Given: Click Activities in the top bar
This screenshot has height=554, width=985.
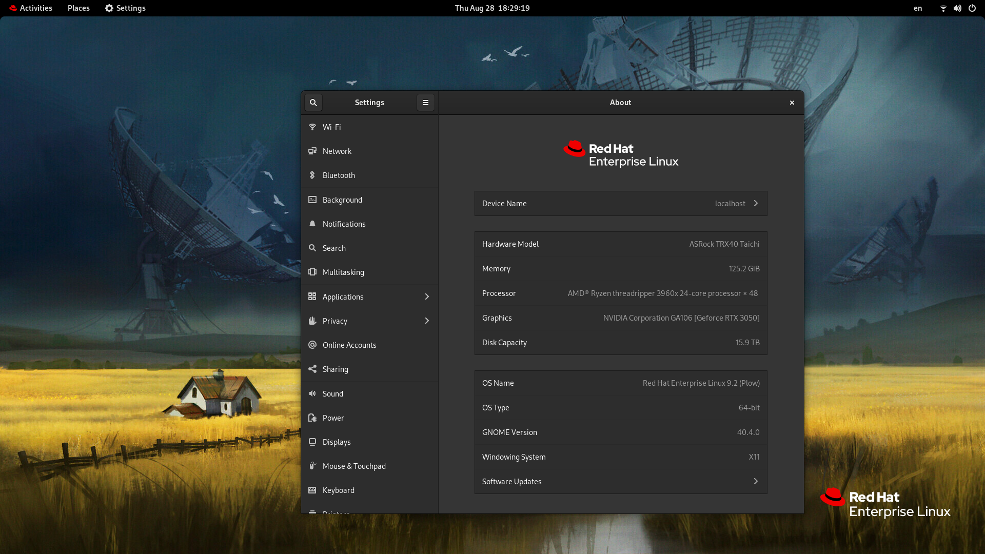Looking at the screenshot, I should [x=31, y=8].
